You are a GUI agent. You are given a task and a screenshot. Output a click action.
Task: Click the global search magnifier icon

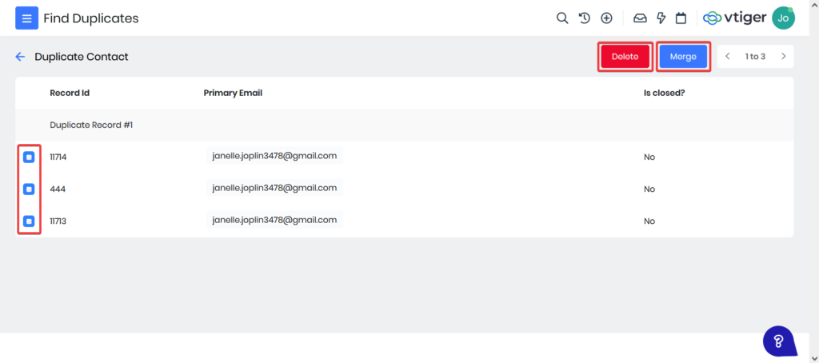tap(562, 18)
